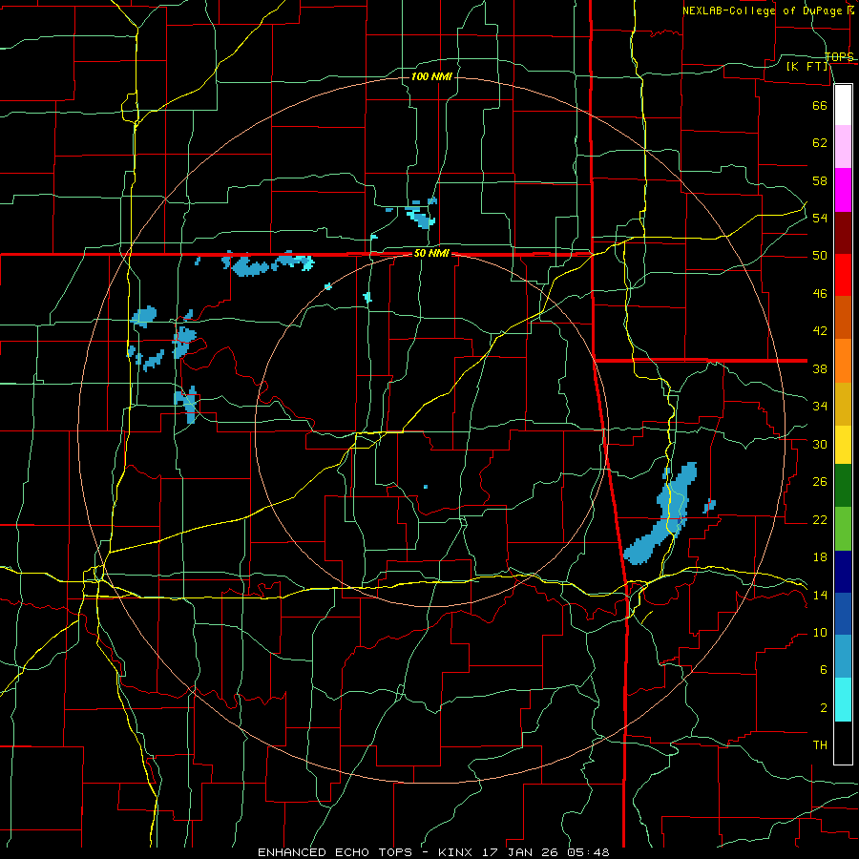The image size is (859, 859).
Task: Click the '42' legend scale value
Action: tap(820, 331)
